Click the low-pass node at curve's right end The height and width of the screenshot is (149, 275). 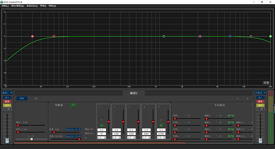click(271, 36)
